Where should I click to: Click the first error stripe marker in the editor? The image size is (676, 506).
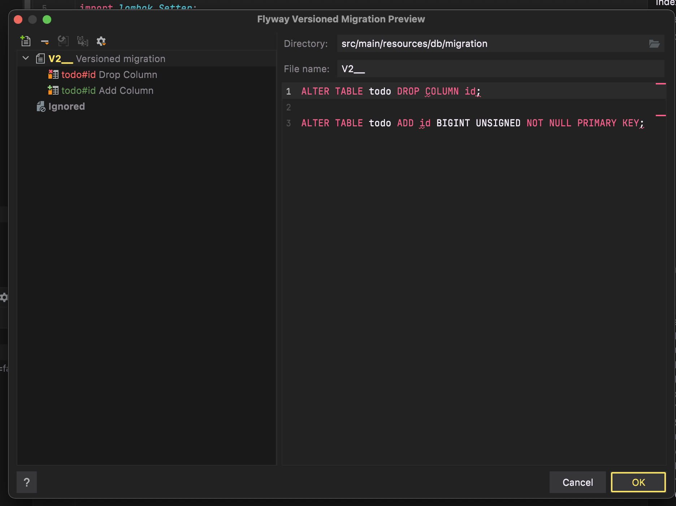coord(660,84)
